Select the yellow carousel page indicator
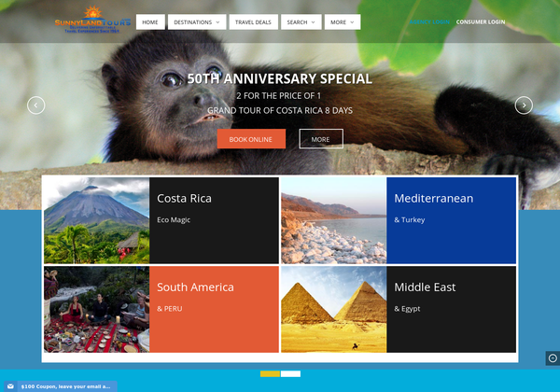Viewport: 560px width, 392px height. [270, 373]
